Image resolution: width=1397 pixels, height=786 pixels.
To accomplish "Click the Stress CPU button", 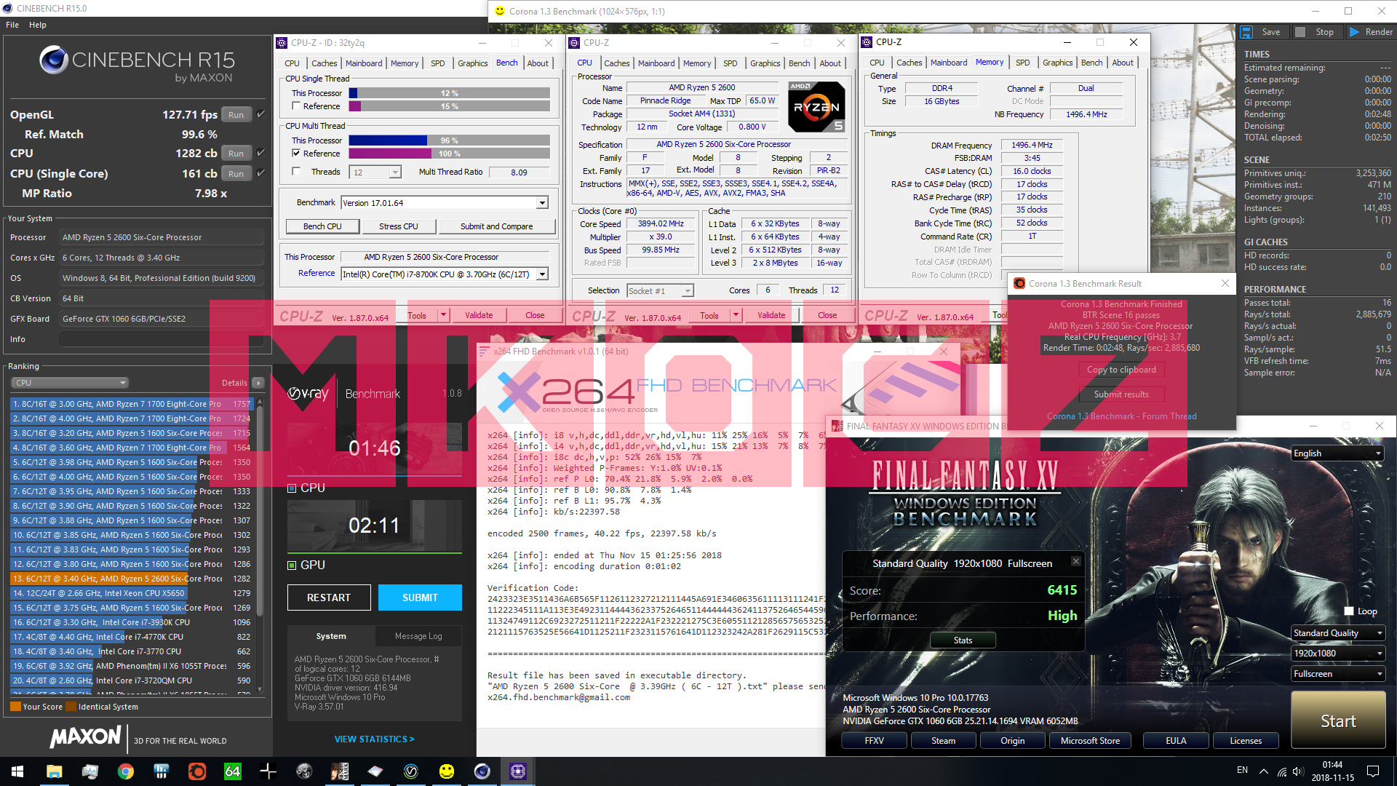I will [399, 226].
